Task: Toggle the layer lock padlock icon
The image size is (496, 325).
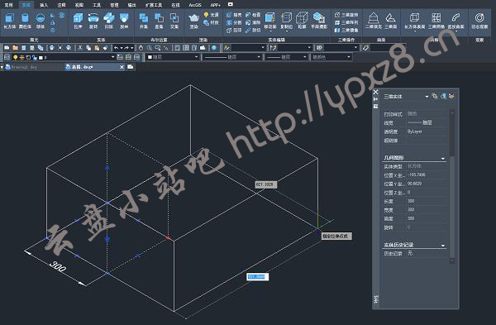Action: (34, 57)
